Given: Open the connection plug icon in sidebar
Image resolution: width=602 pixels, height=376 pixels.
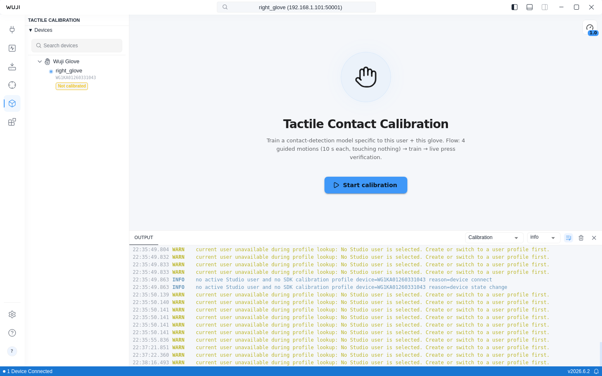Looking at the screenshot, I should (12, 30).
